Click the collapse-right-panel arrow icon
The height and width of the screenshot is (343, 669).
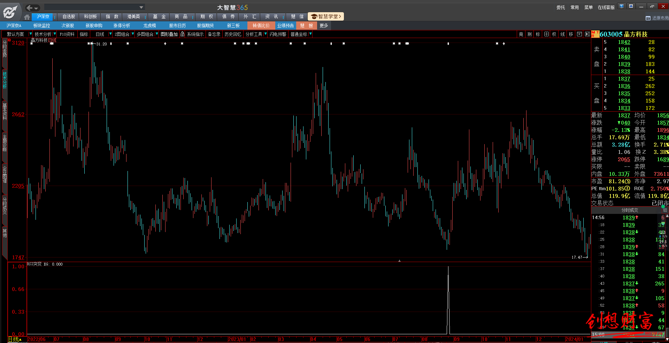click(587, 34)
